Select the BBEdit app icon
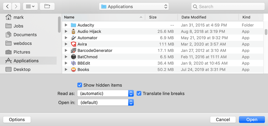This screenshot has height=126, width=268. [x=73, y=63]
